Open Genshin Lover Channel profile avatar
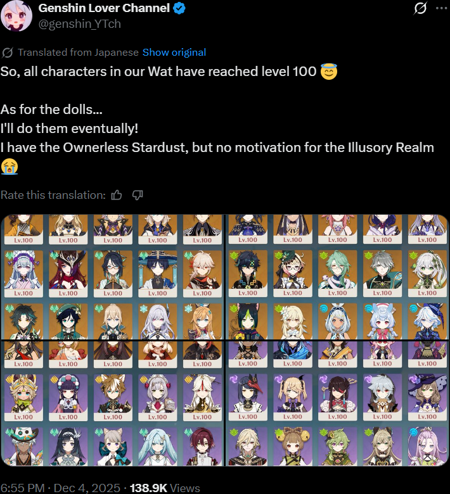450x494 pixels. (x=16, y=15)
